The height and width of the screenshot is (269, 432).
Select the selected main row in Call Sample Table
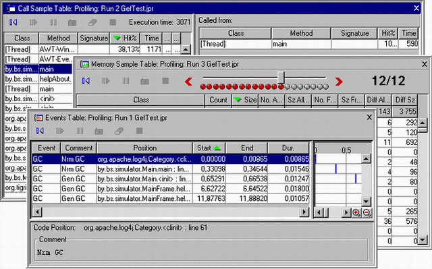tap(38, 69)
